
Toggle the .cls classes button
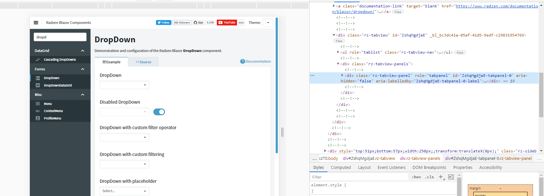click(430, 177)
